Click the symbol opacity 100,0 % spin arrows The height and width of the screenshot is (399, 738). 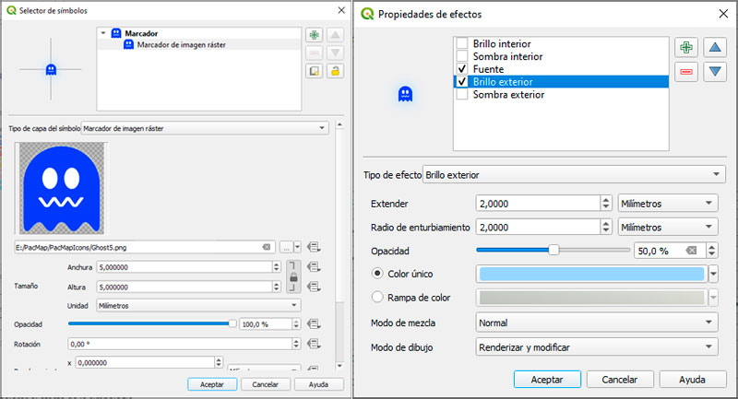[x=296, y=323]
